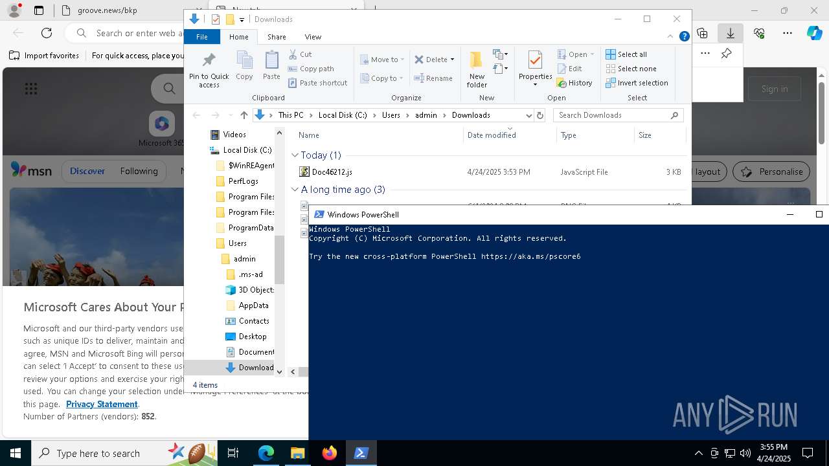Open MSN apps grid launcher

[30, 89]
